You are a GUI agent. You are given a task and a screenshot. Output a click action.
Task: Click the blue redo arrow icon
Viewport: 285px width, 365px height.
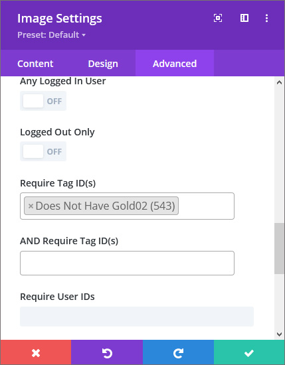[178, 352]
